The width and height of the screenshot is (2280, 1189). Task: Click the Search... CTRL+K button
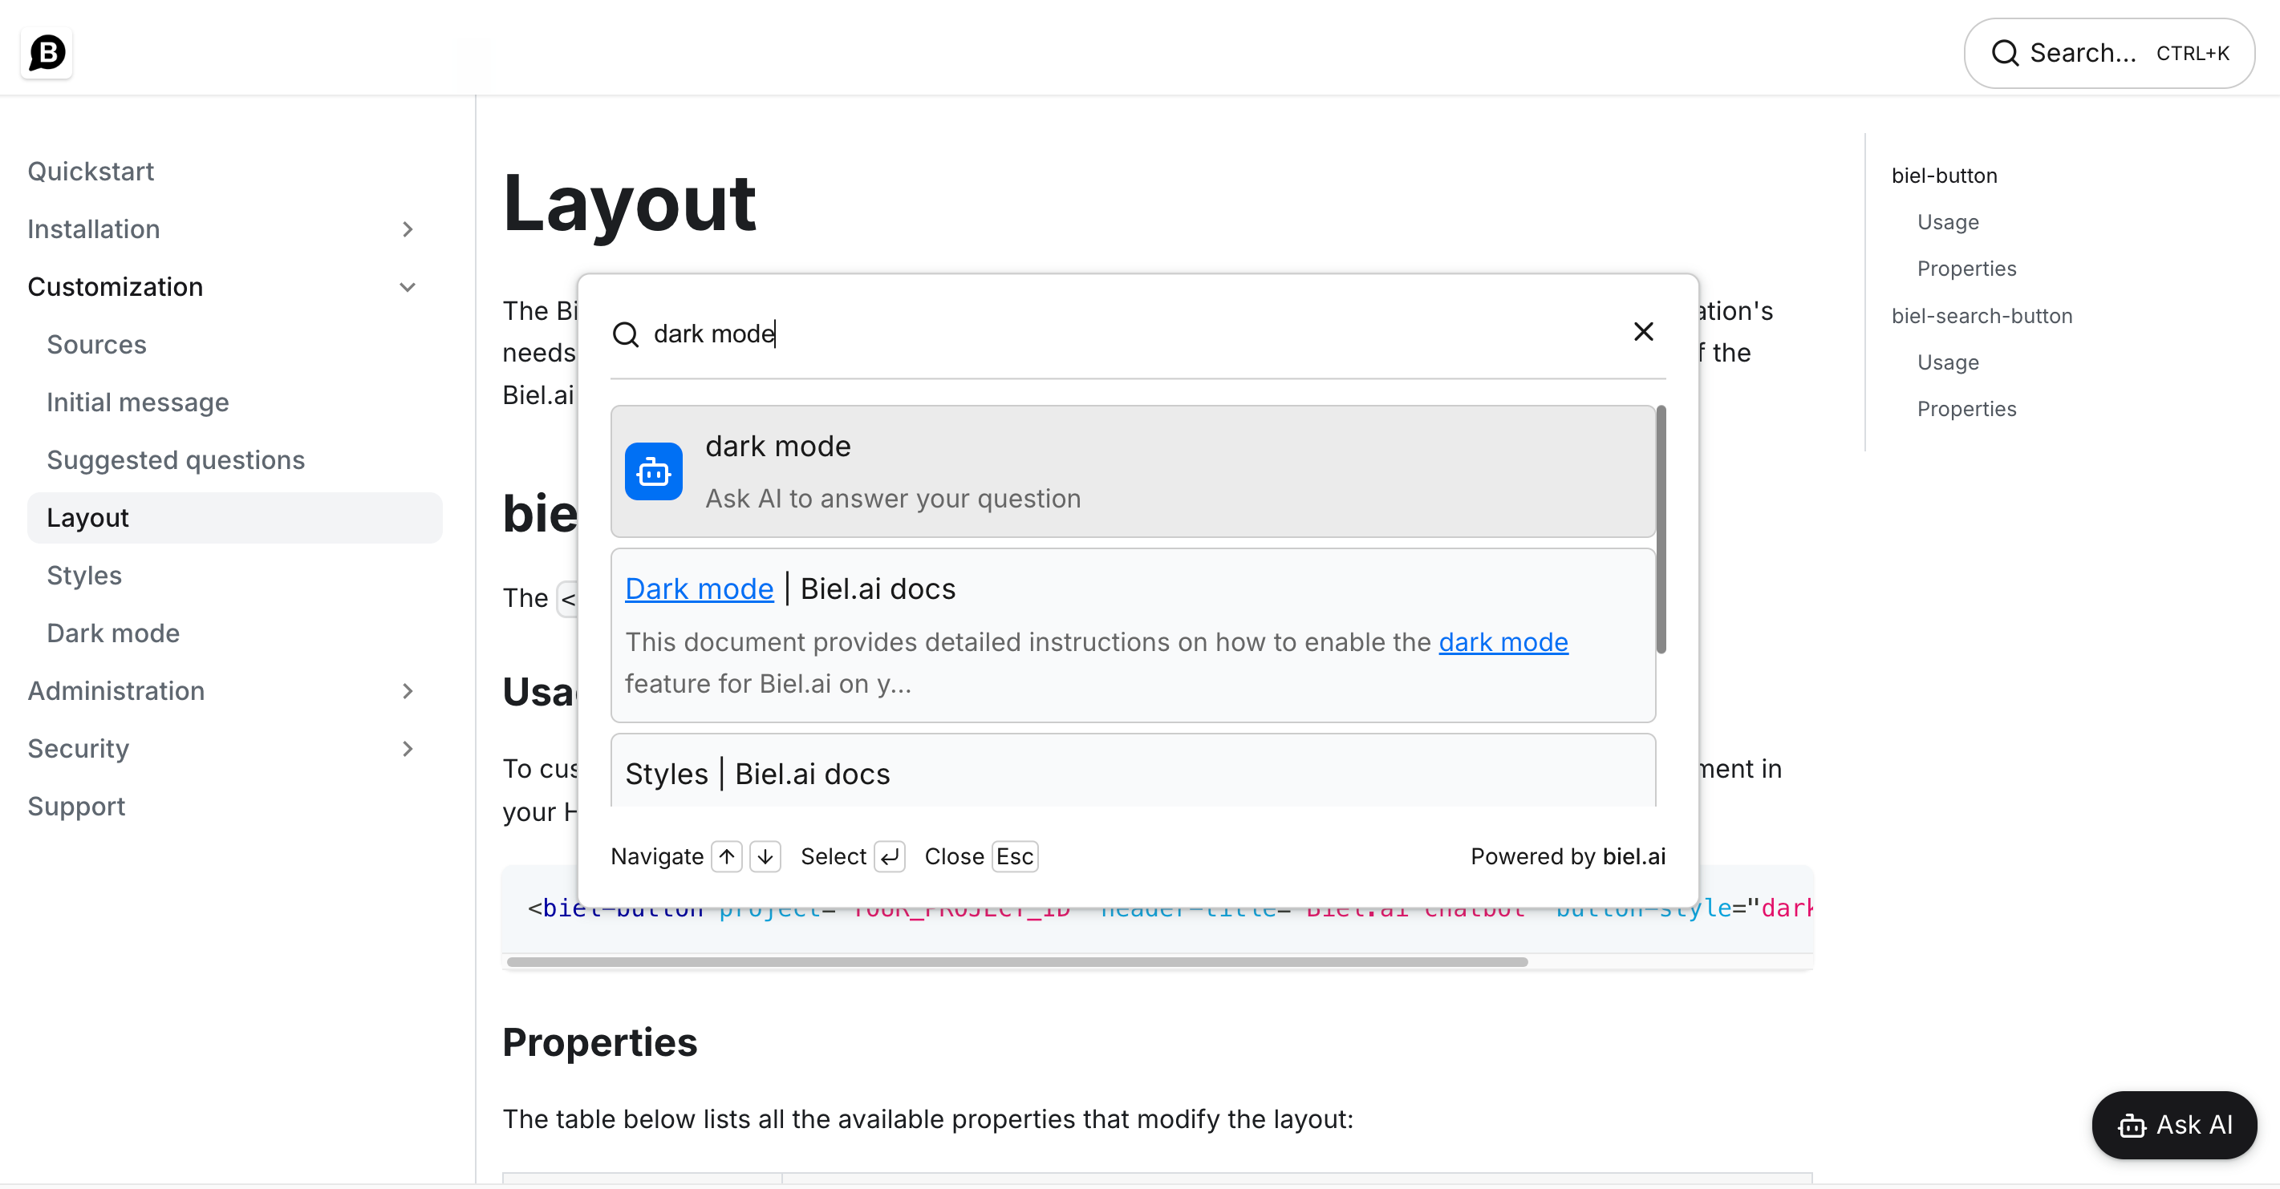click(2108, 53)
